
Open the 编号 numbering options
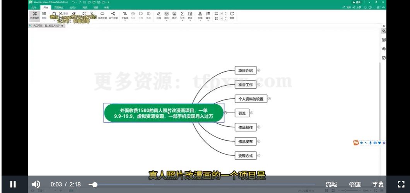click(208, 16)
